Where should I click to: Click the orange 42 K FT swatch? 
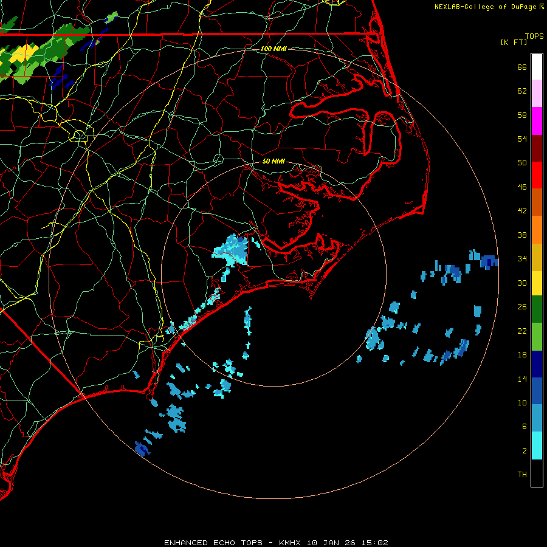(x=537, y=230)
